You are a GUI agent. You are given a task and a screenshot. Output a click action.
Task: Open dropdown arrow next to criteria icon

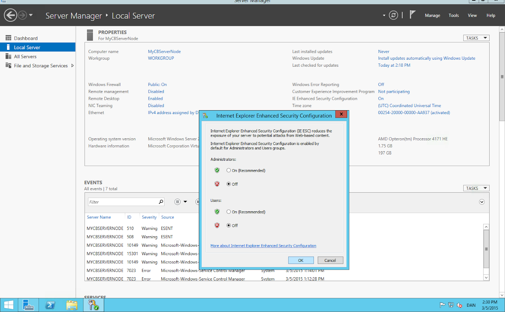pyautogui.click(x=185, y=201)
